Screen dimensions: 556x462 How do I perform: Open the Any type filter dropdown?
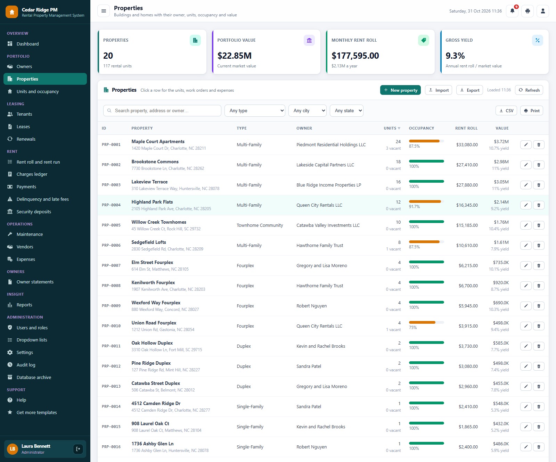click(x=255, y=111)
